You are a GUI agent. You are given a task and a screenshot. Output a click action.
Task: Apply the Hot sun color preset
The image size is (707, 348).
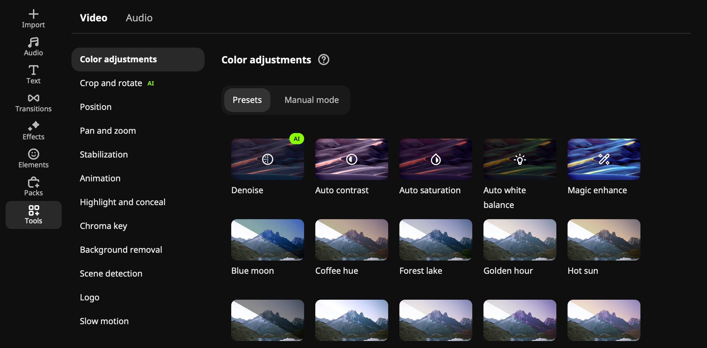click(x=604, y=240)
